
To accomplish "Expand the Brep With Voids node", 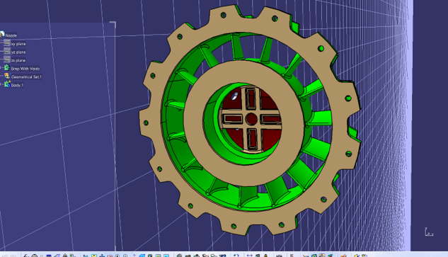I will pyautogui.click(x=1, y=68).
